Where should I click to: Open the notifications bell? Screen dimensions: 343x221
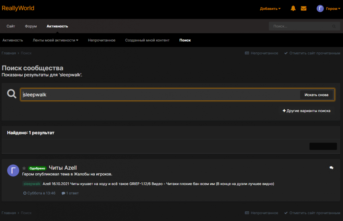(x=293, y=8)
